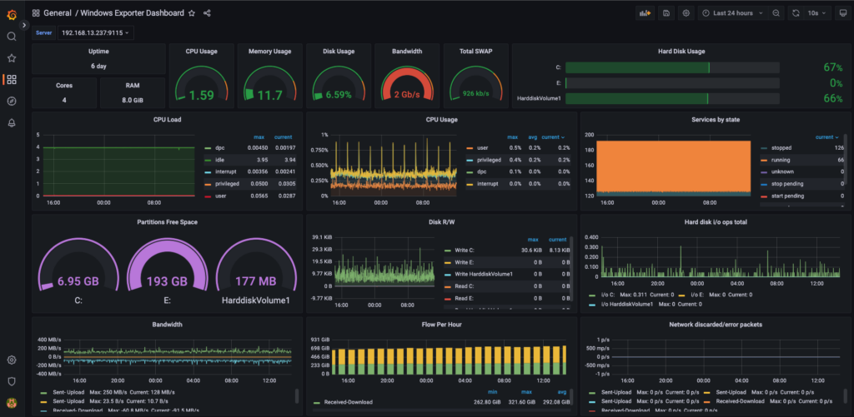Image resolution: width=854 pixels, height=417 pixels.
Task: Open the Memory Usage gauge panel title
Action: [269, 52]
